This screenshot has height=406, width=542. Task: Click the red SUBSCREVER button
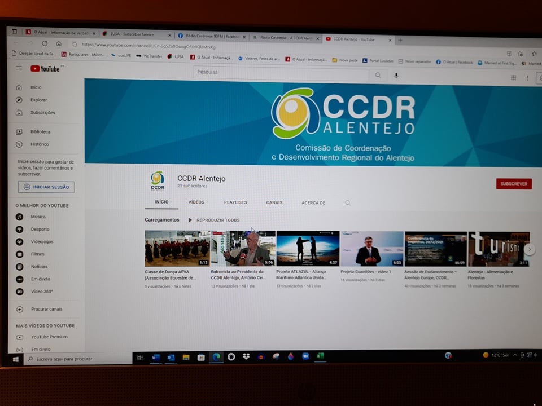coord(514,184)
